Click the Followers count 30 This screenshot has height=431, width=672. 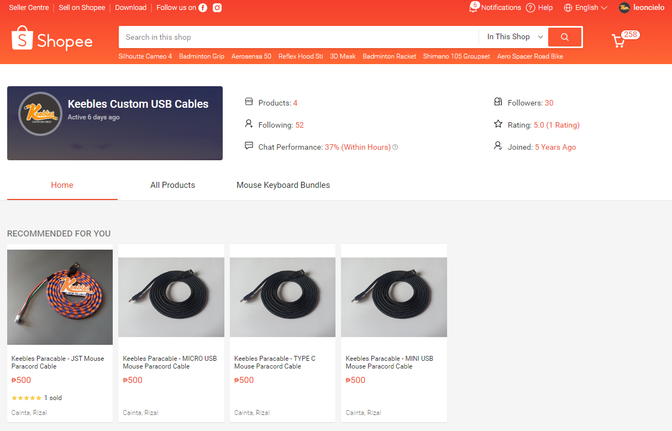pos(549,103)
